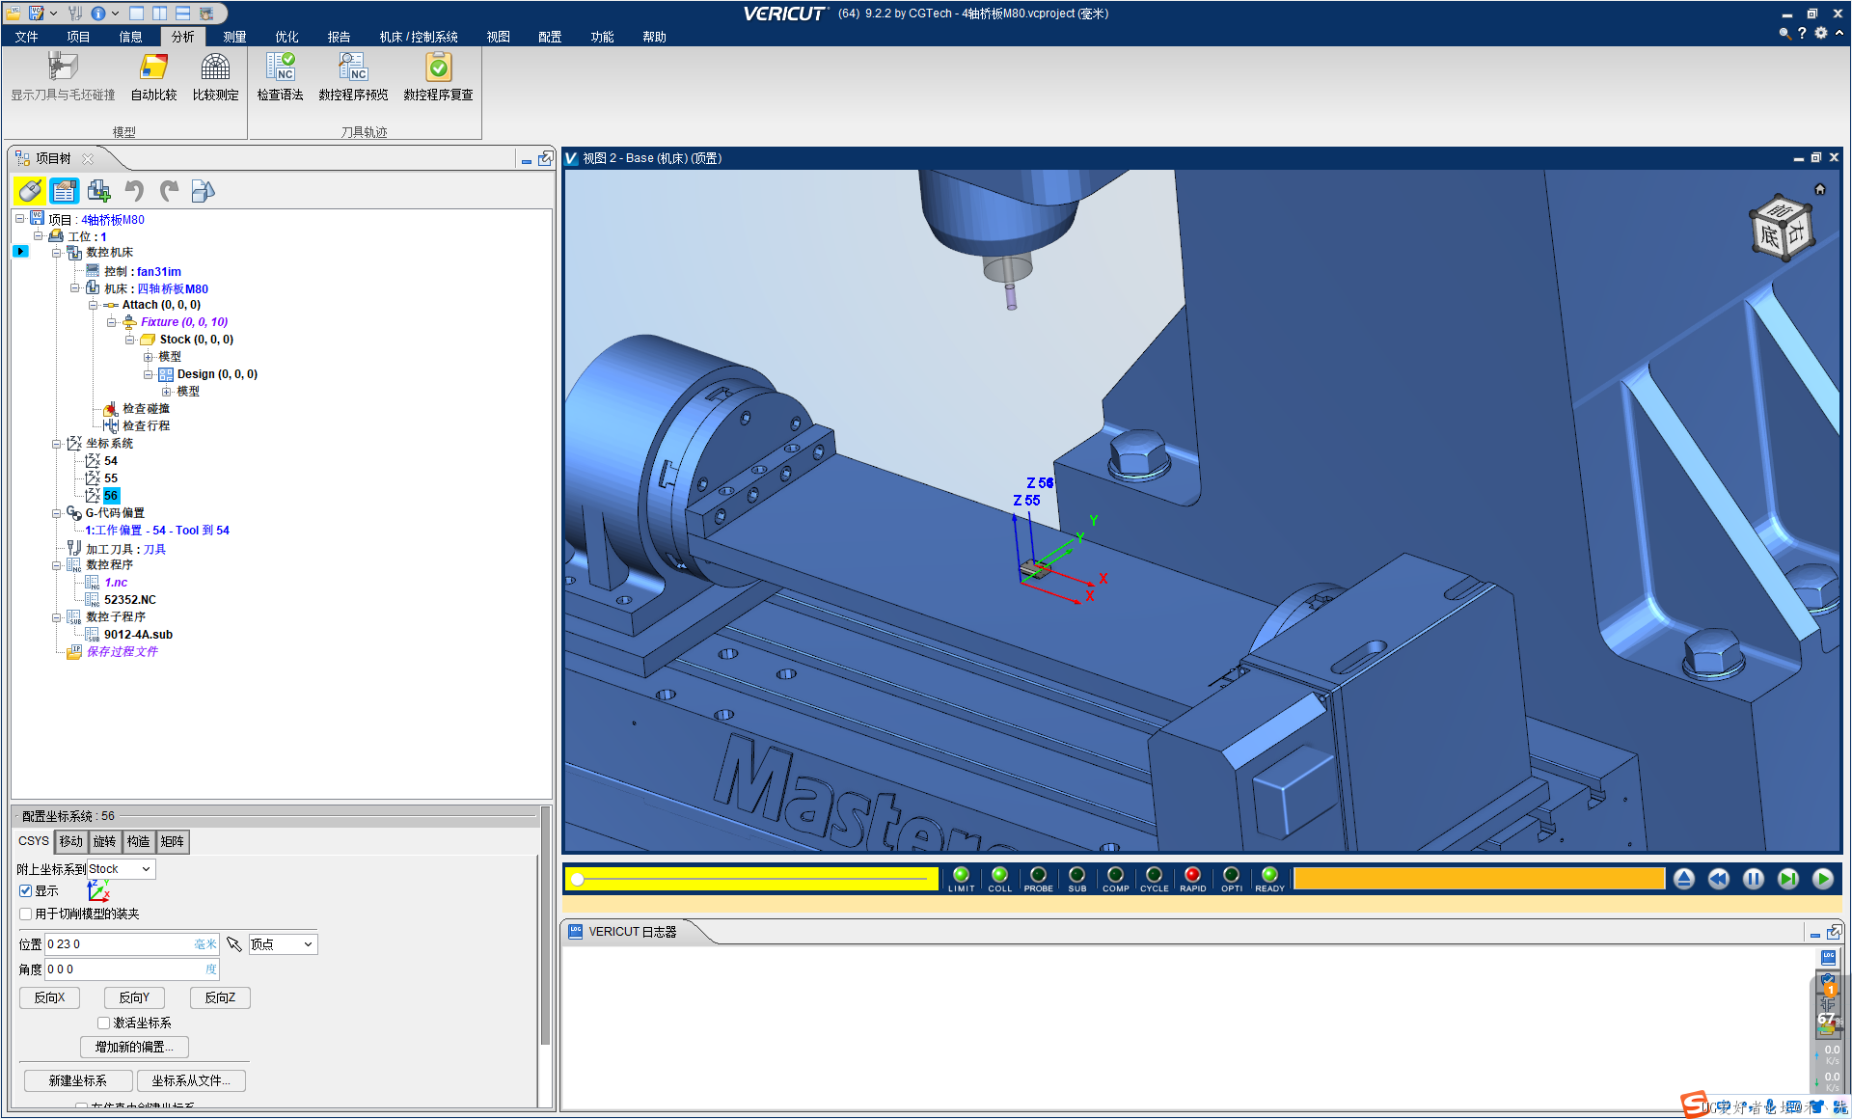This screenshot has height=1119, width=1852.
Task: Click the pick-position arrow cursor icon
Action: (x=234, y=944)
